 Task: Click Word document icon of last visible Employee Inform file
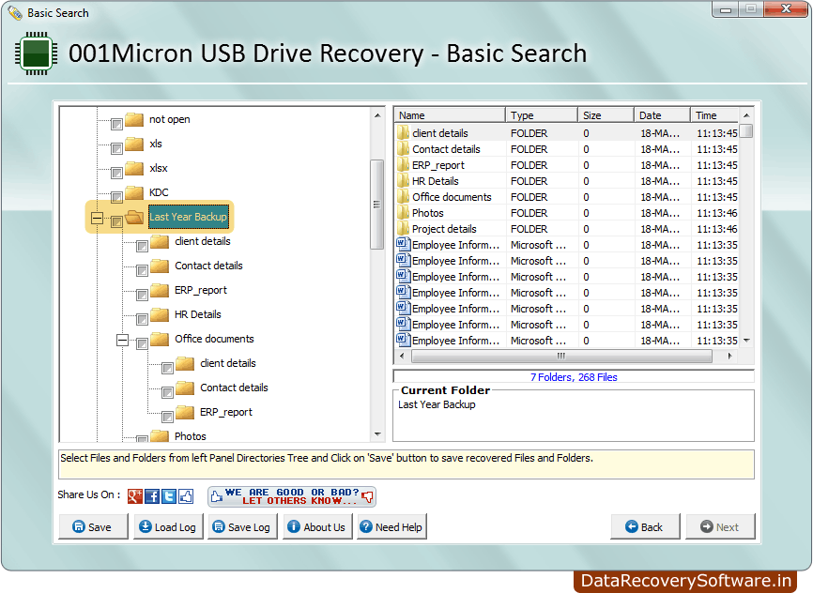[x=404, y=340]
